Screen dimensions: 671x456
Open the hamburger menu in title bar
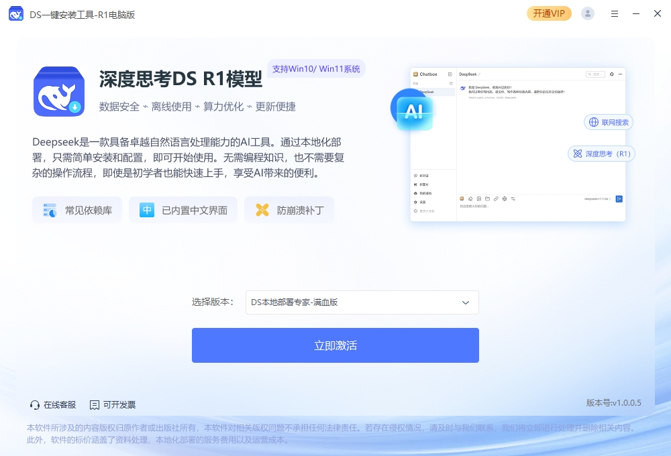tap(615, 13)
